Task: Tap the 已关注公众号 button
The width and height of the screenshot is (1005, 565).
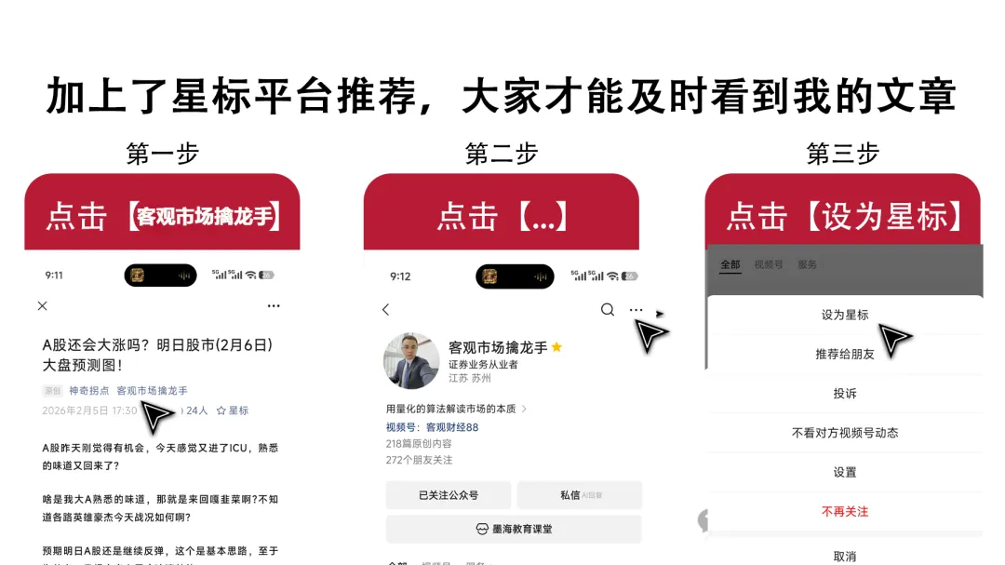Action: click(x=449, y=495)
